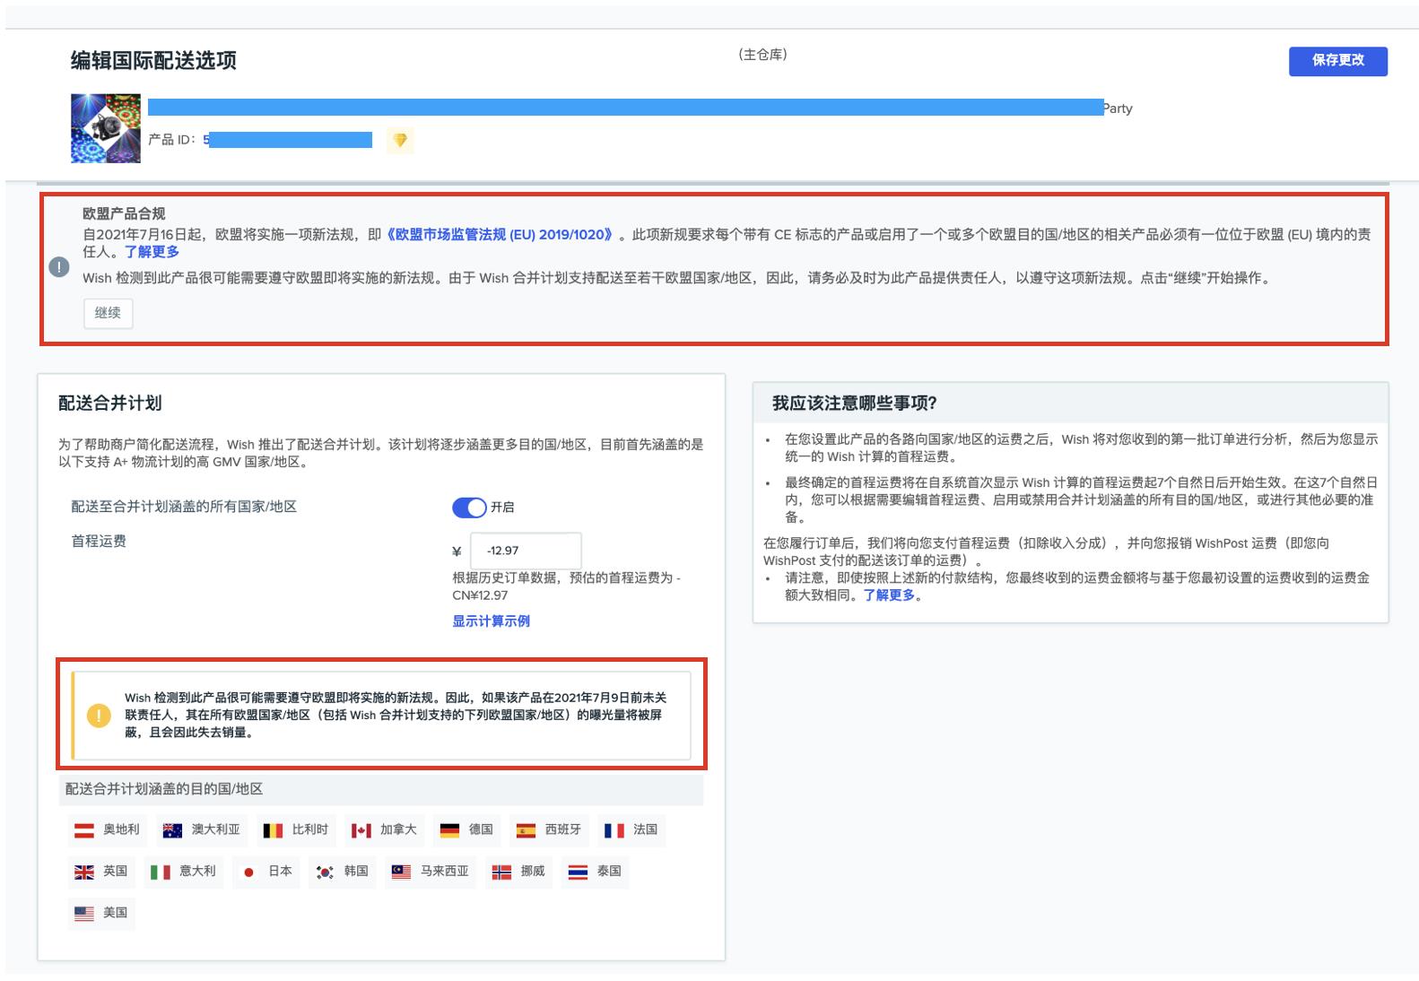Click the Norway flag icon (挪威)
This screenshot has width=1419, height=981.
tap(501, 872)
